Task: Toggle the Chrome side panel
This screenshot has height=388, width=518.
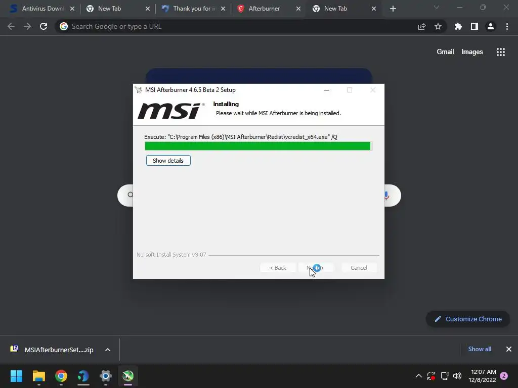Action: pos(474,26)
